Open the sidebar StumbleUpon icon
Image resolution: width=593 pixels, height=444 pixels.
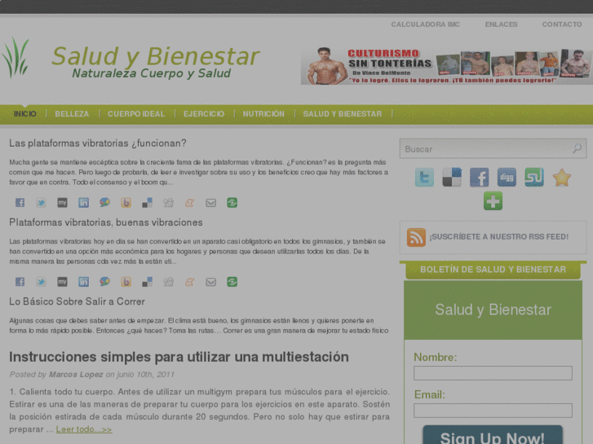[x=534, y=178]
